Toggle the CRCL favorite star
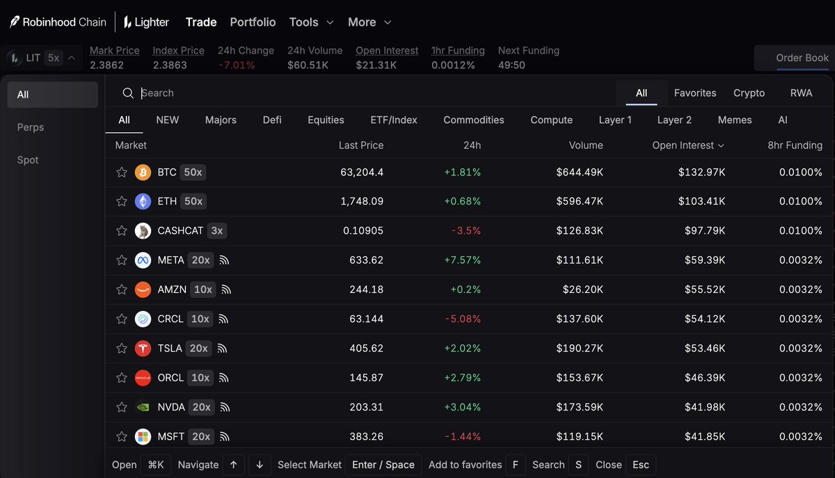Screen dimensions: 835x478 point(122,319)
